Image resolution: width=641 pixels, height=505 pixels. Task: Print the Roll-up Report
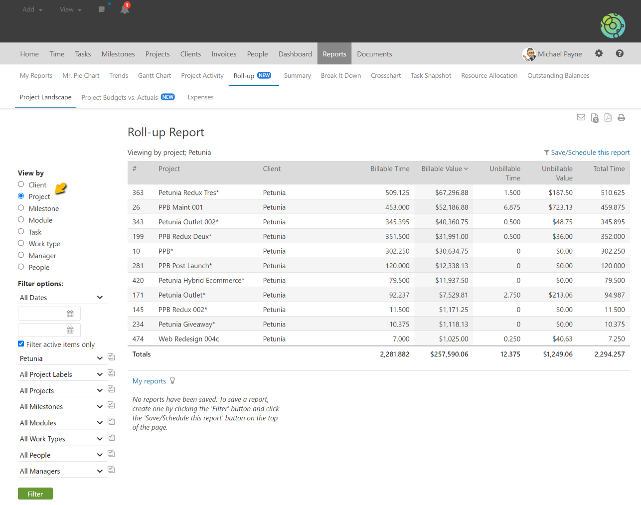[x=621, y=118]
